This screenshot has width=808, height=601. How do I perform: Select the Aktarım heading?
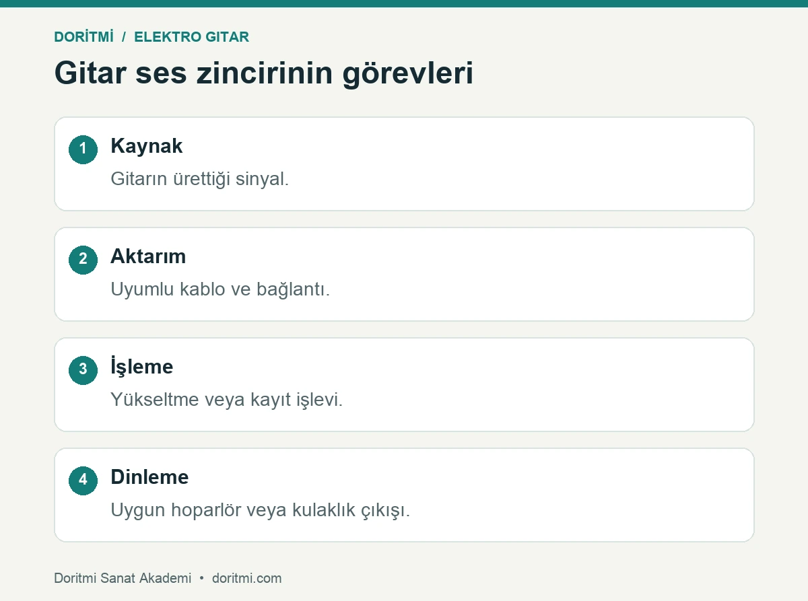pos(148,256)
